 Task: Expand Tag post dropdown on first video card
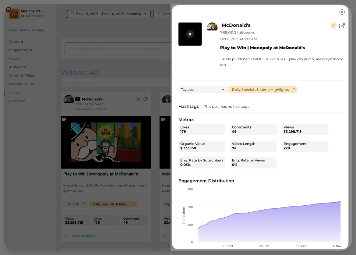(75, 204)
